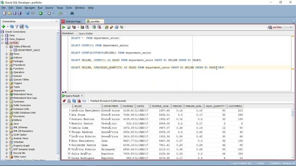Image resolution: width=296 pixels, height=166 pixels.
Task: Click the Collapse All icon in Connections panel
Action: coord(27,27)
